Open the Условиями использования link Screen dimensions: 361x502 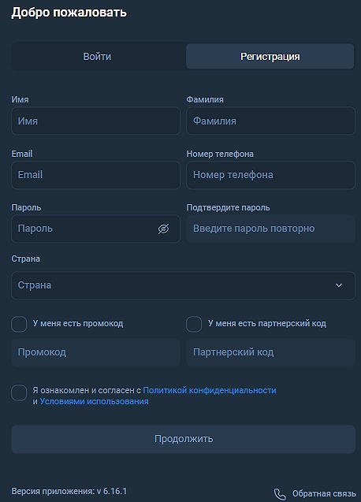[94, 401]
